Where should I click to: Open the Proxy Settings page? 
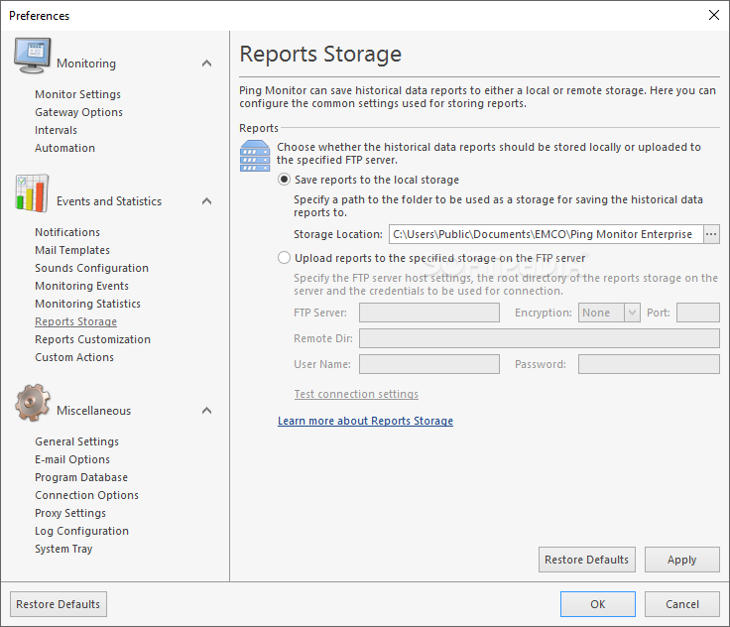click(x=70, y=513)
